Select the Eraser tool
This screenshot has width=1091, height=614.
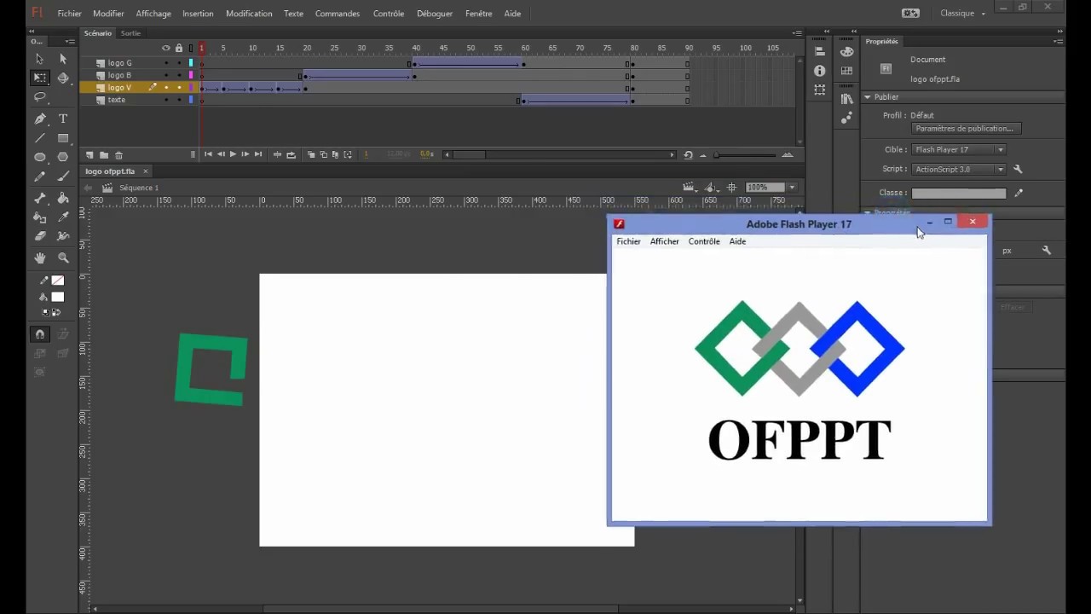click(39, 236)
